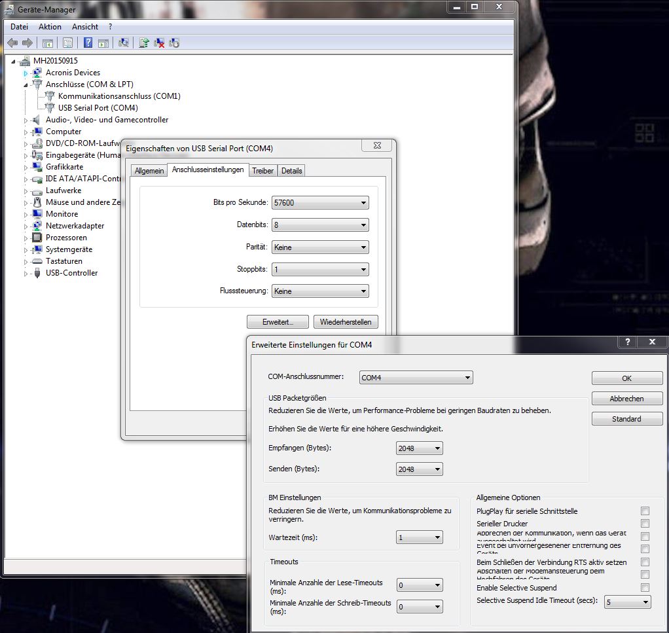
Task: Expand the Acronis Devices tree node
Action: click(x=26, y=73)
